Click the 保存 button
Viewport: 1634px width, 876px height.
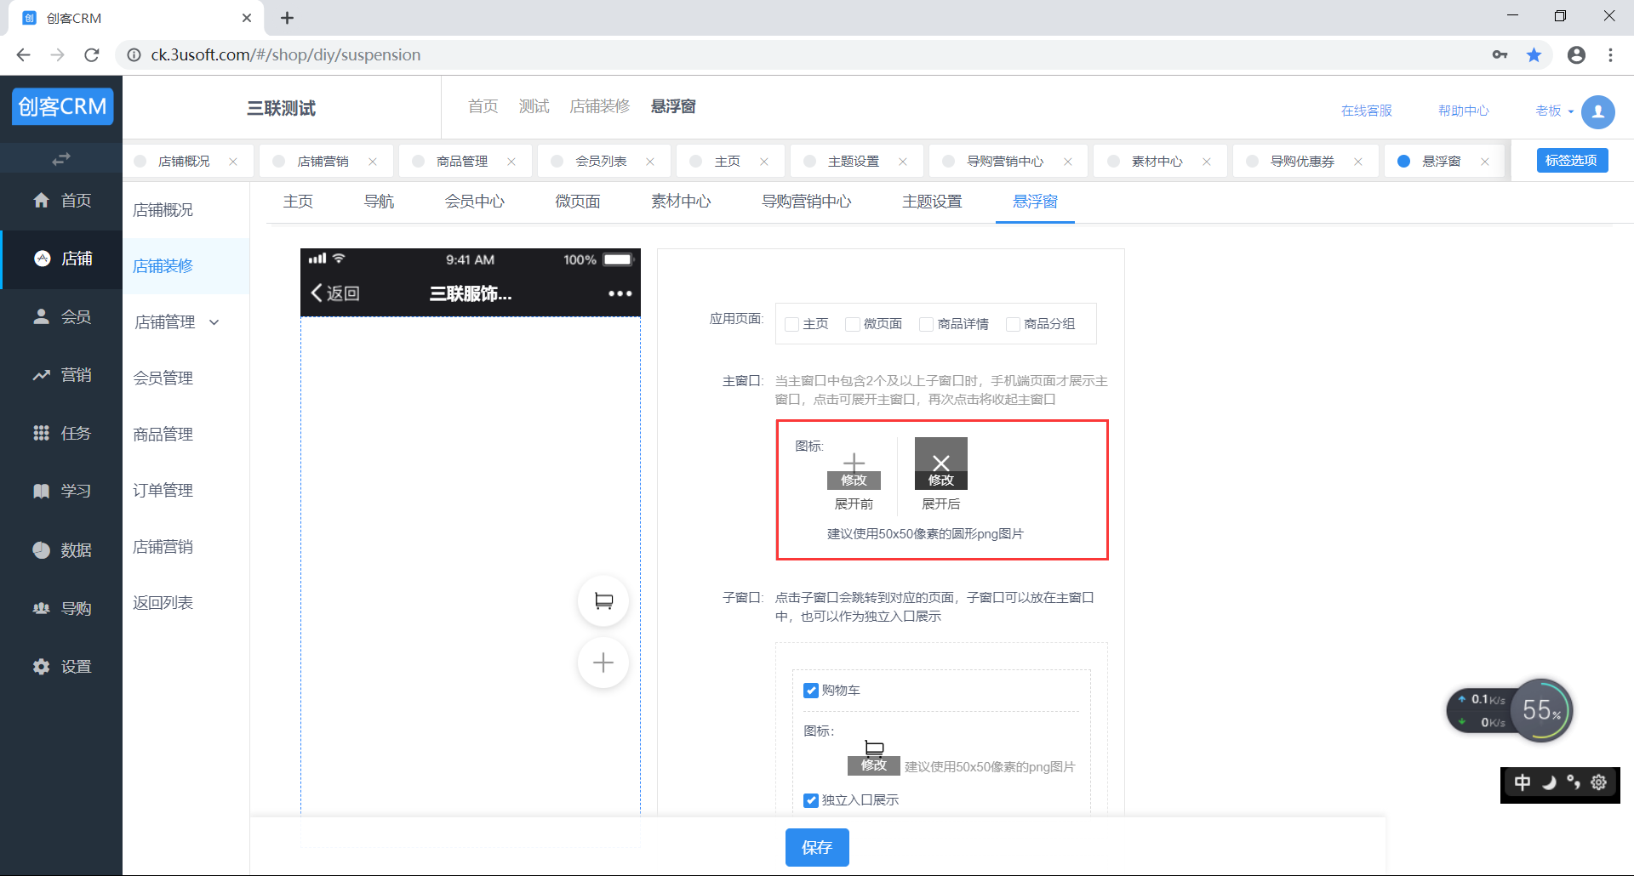click(x=816, y=847)
